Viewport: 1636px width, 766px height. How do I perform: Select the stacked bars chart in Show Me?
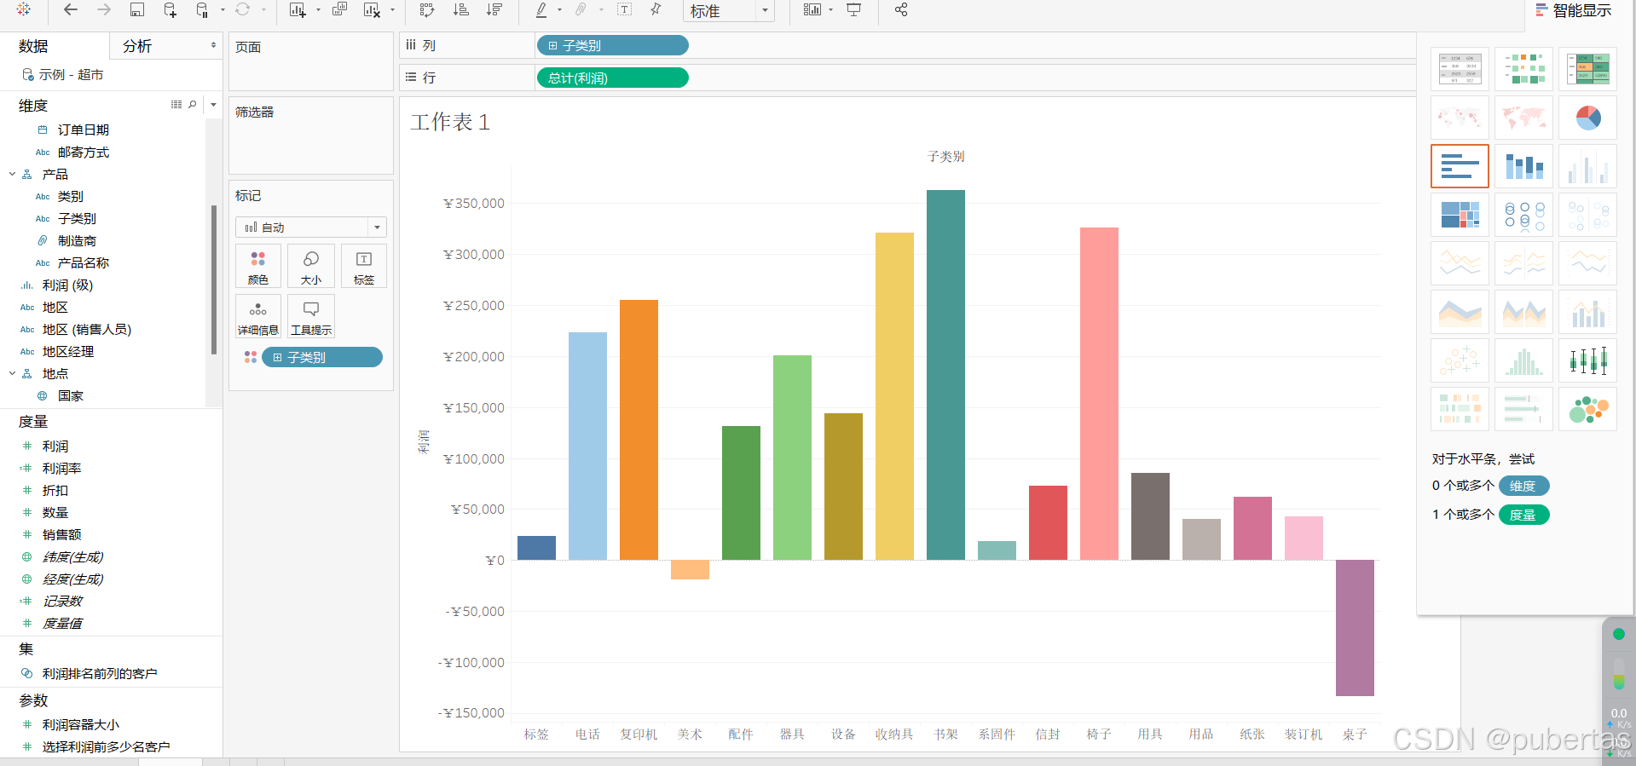point(1523,165)
